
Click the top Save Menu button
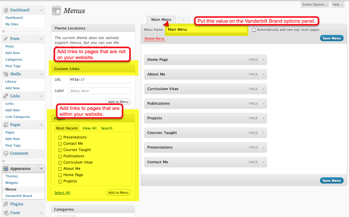click(x=331, y=38)
